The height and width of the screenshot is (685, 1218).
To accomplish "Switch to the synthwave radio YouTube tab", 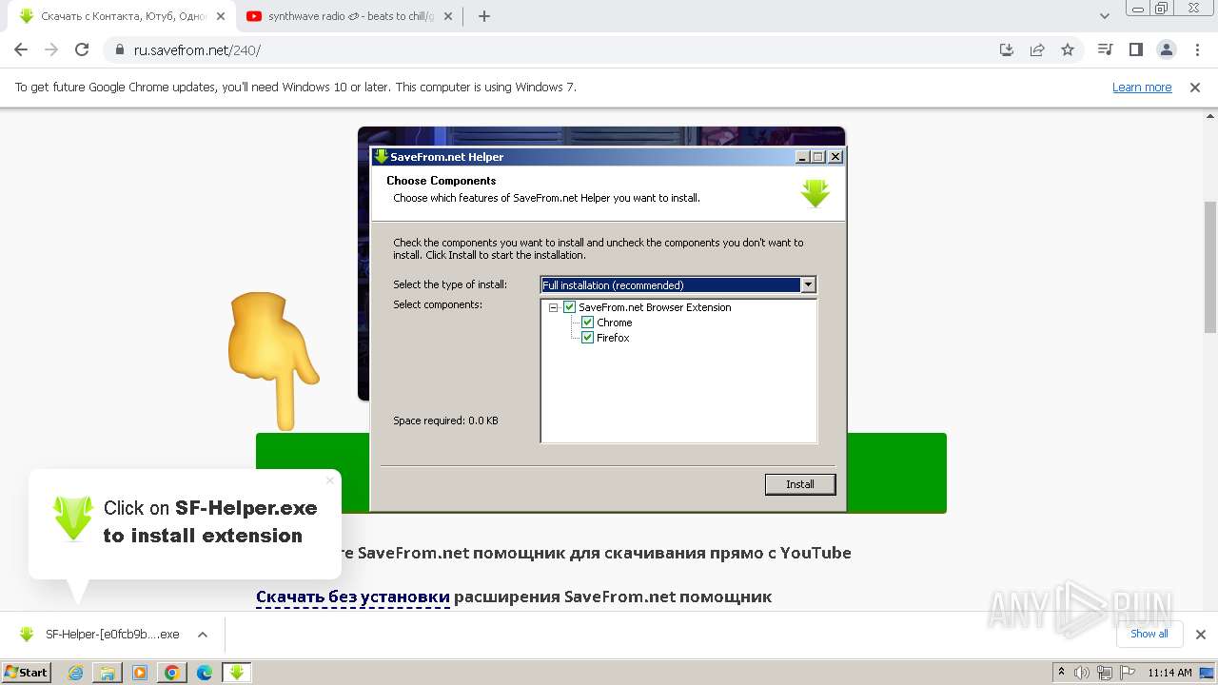I will point(351,16).
